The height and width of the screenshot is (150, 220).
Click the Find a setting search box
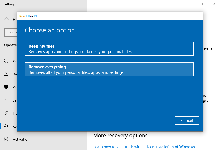[x=11, y=32]
